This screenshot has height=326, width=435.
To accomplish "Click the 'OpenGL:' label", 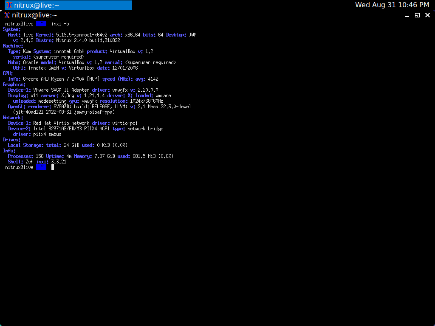I will (x=17, y=107).
